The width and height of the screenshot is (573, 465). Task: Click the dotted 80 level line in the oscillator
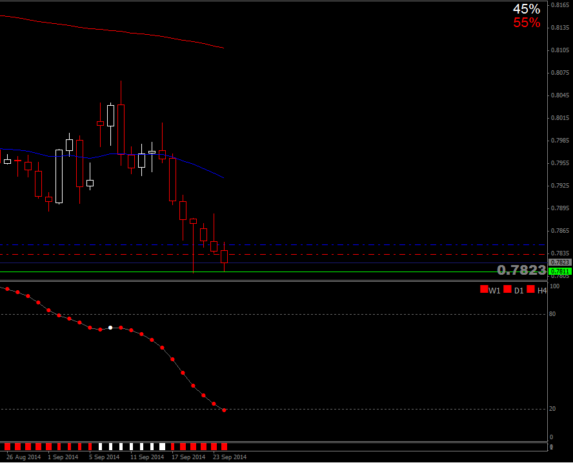[272, 314]
